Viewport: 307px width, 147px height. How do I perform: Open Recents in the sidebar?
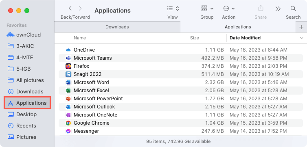point(22,125)
